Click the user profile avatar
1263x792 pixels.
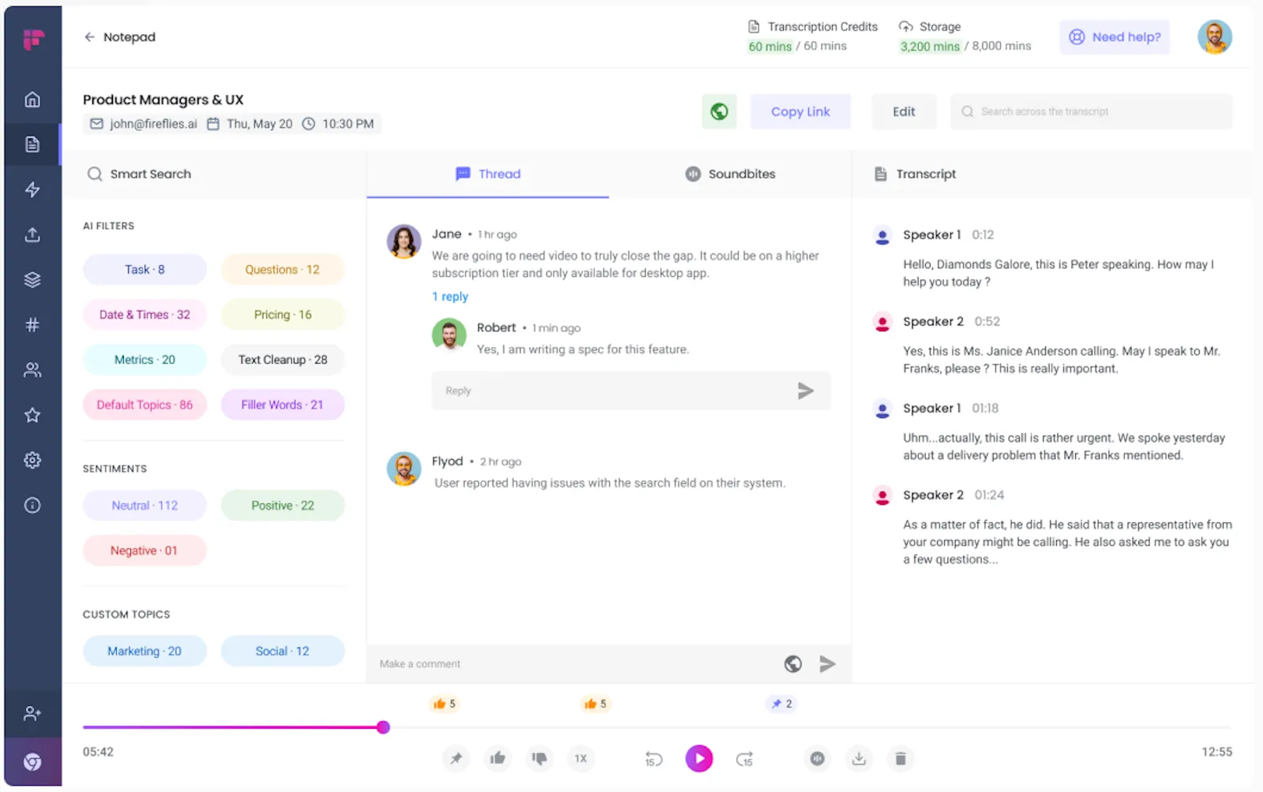(1215, 37)
